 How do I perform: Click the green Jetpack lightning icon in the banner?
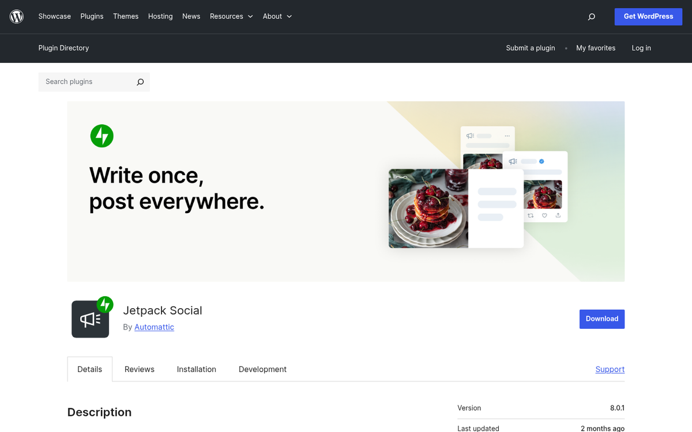[101, 135]
